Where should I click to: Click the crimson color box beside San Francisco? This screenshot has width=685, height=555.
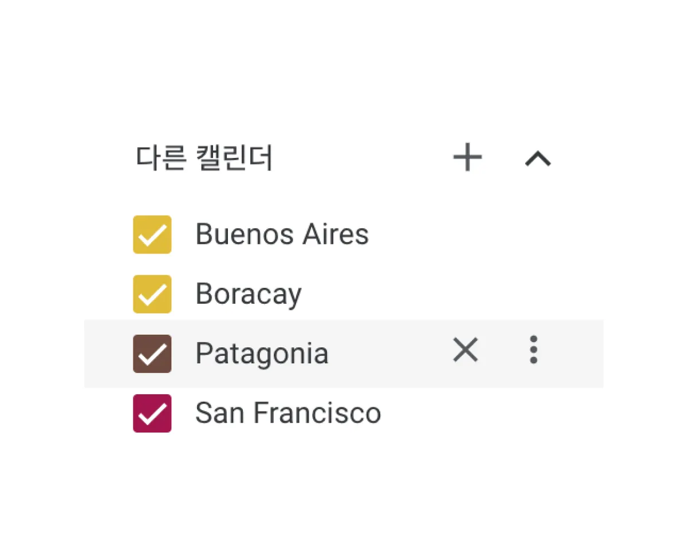pyautogui.click(x=152, y=413)
